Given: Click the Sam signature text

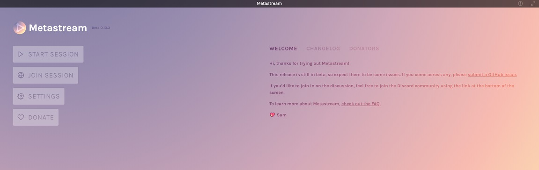Looking at the screenshot, I should [x=281, y=115].
